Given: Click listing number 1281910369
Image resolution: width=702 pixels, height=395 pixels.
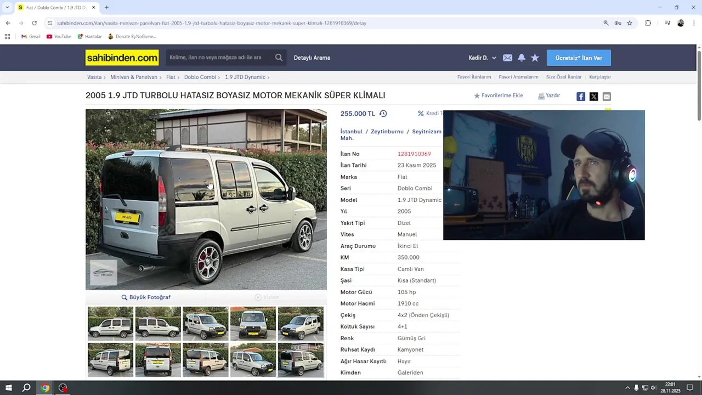Looking at the screenshot, I should pyautogui.click(x=414, y=154).
